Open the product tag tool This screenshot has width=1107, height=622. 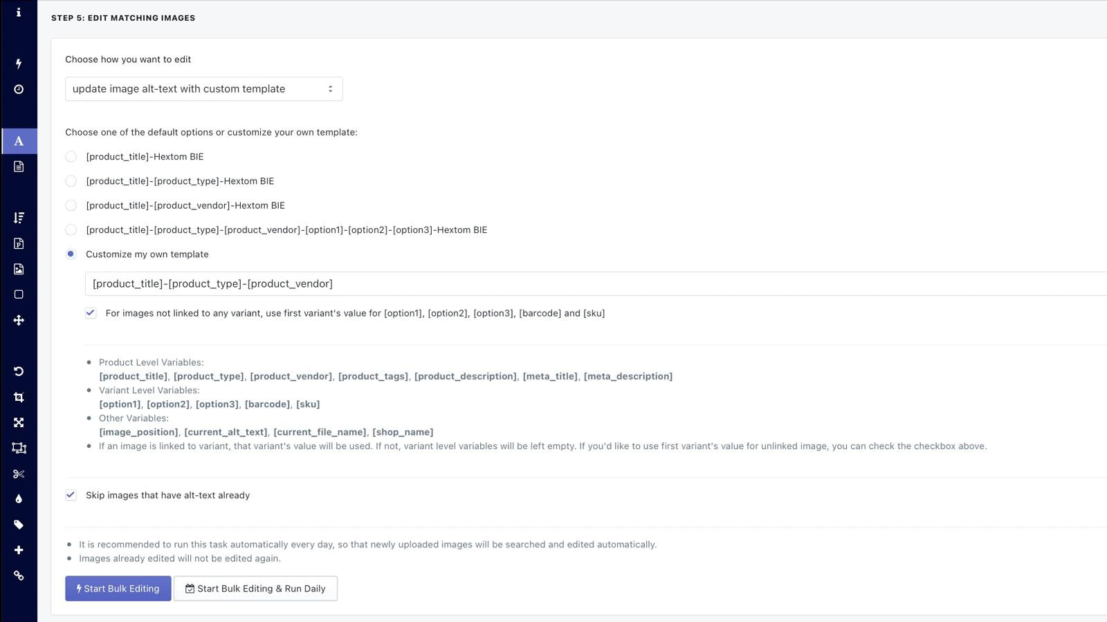[x=19, y=525]
